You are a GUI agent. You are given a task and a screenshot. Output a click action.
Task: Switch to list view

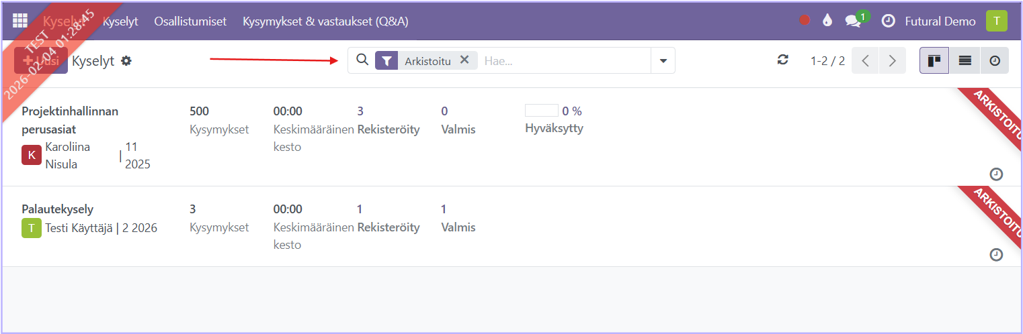point(965,60)
